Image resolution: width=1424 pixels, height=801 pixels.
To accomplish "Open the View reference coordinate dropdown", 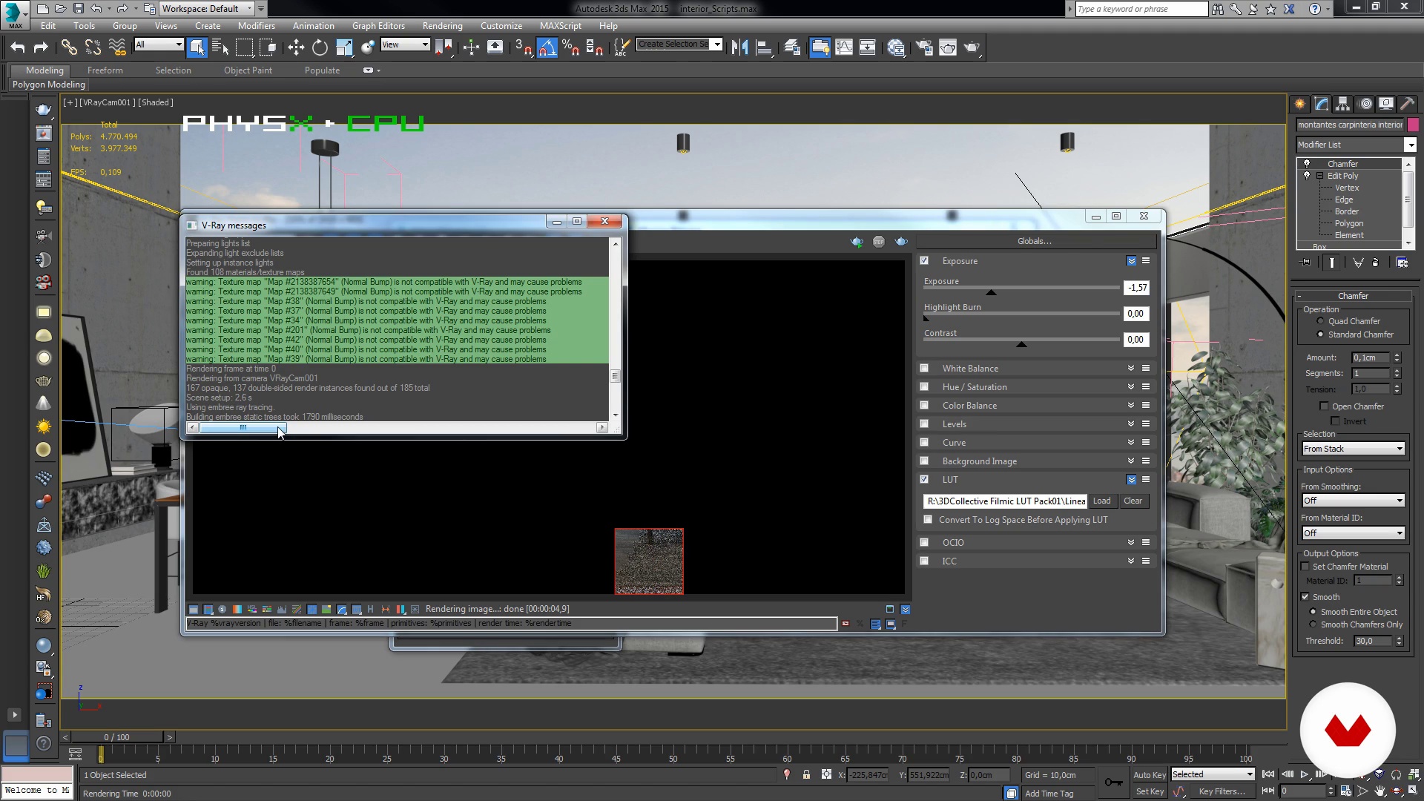I will coord(405,45).
